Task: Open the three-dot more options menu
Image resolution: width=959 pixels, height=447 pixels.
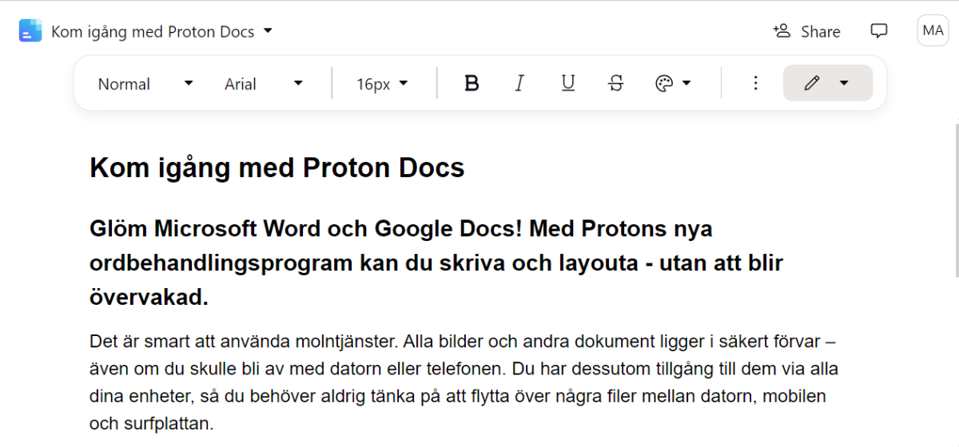Action: coord(755,84)
